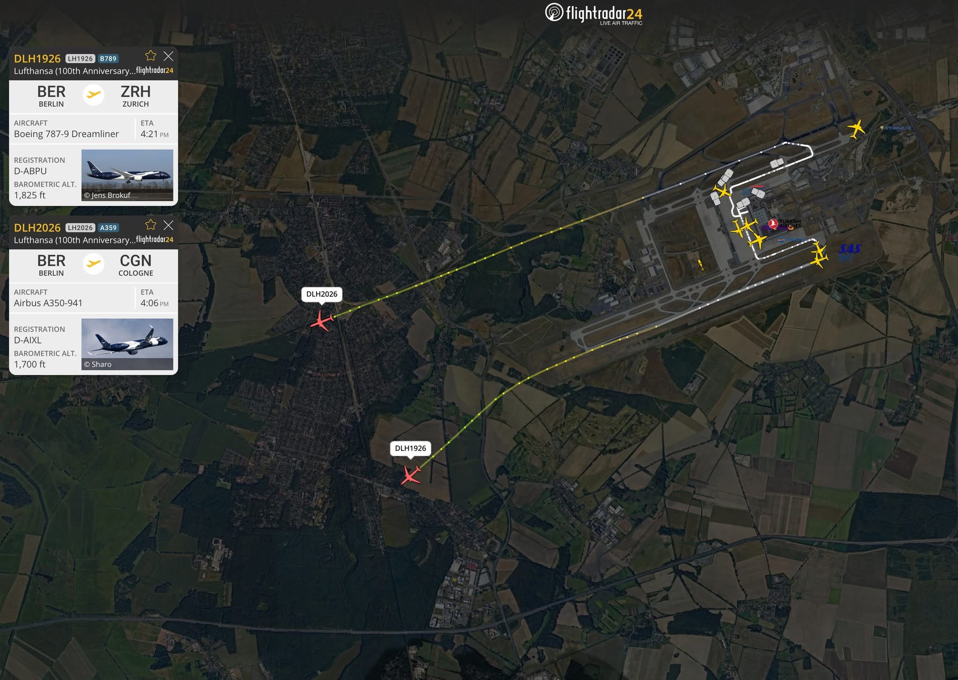Select the small yellow helicopter icon on apron

pos(700,265)
